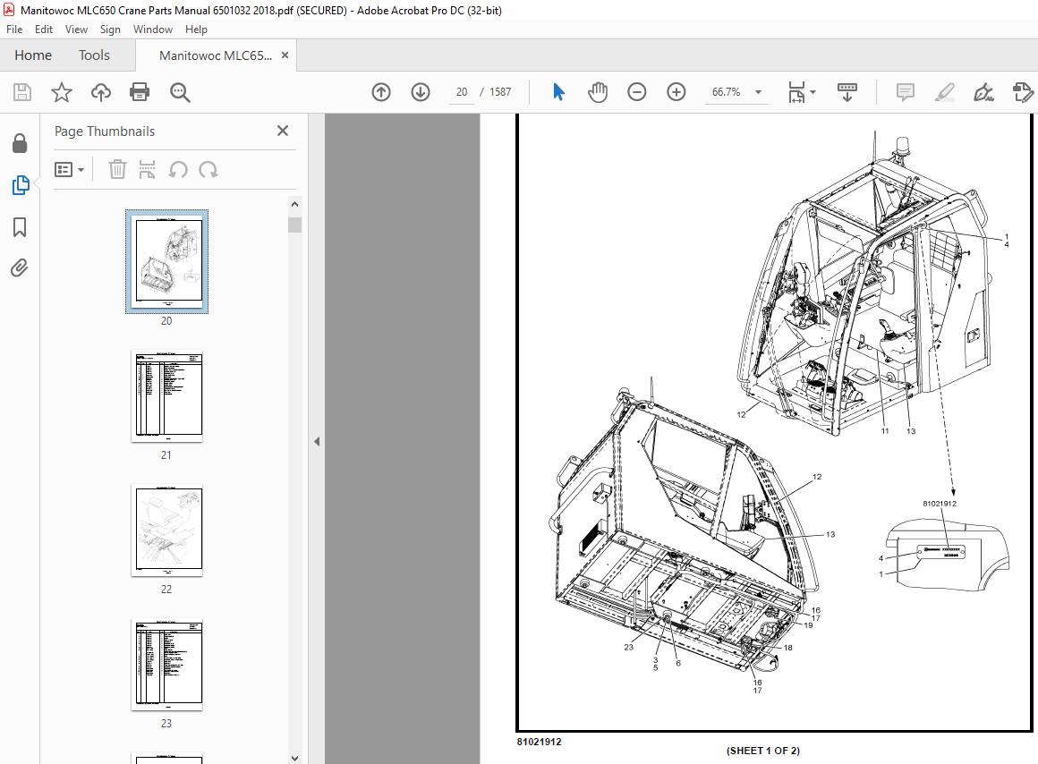The image size is (1038, 764).
Task: Rotate page clockwise icon
Action: [208, 169]
